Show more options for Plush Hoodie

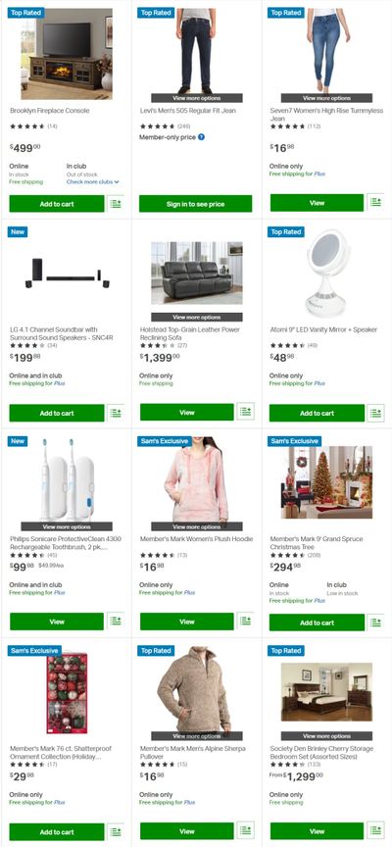(x=197, y=526)
